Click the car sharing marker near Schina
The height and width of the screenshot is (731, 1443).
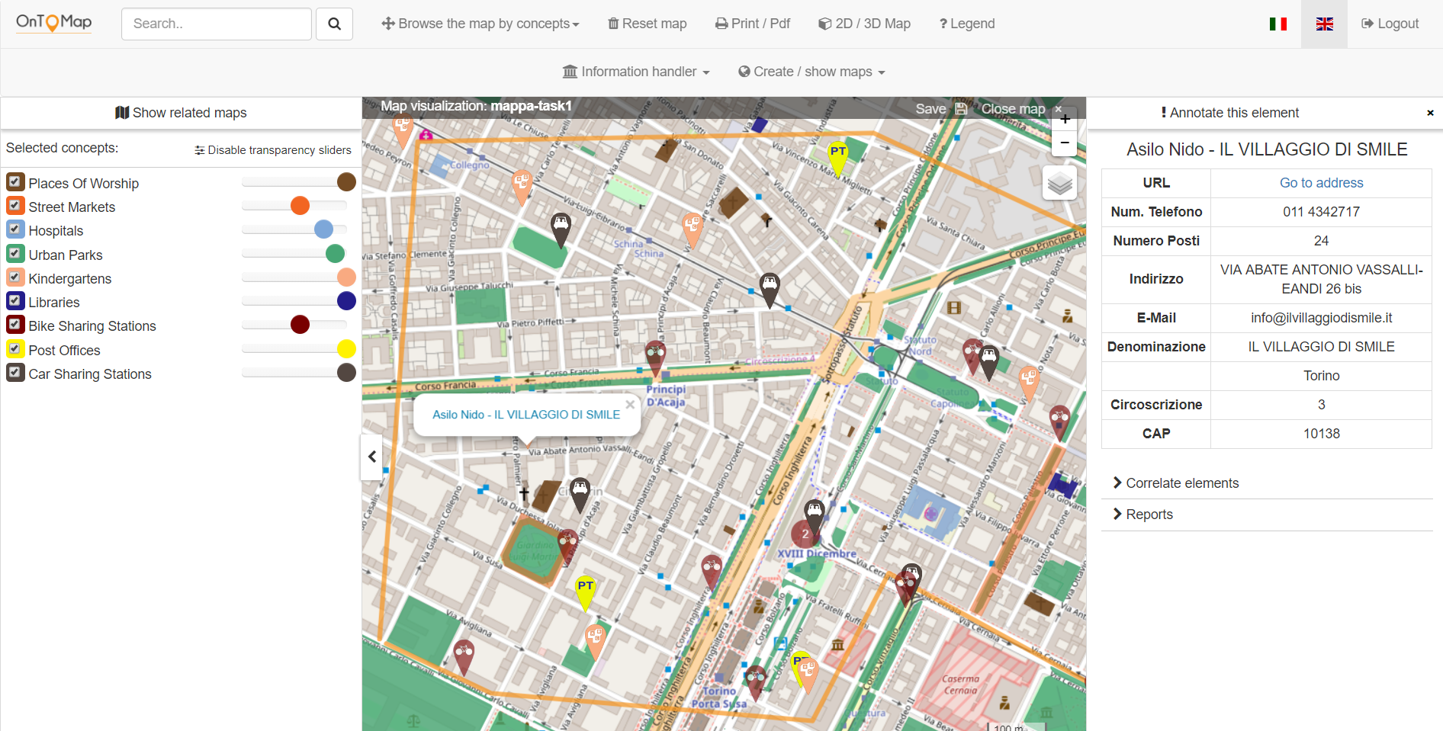pyautogui.click(x=561, y=229)
